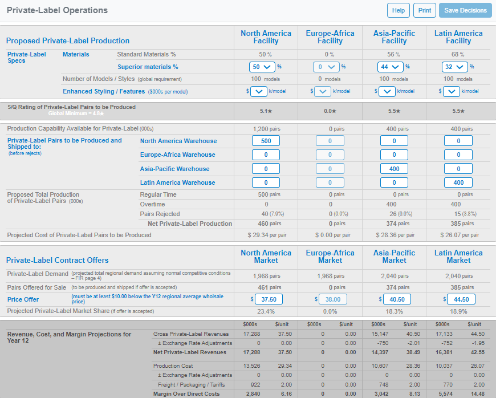The width and height of the screenshot is (496, 398).
Task: Expand Asia-Pacific enhanced styling dropdown
Action: coord(387,91)
